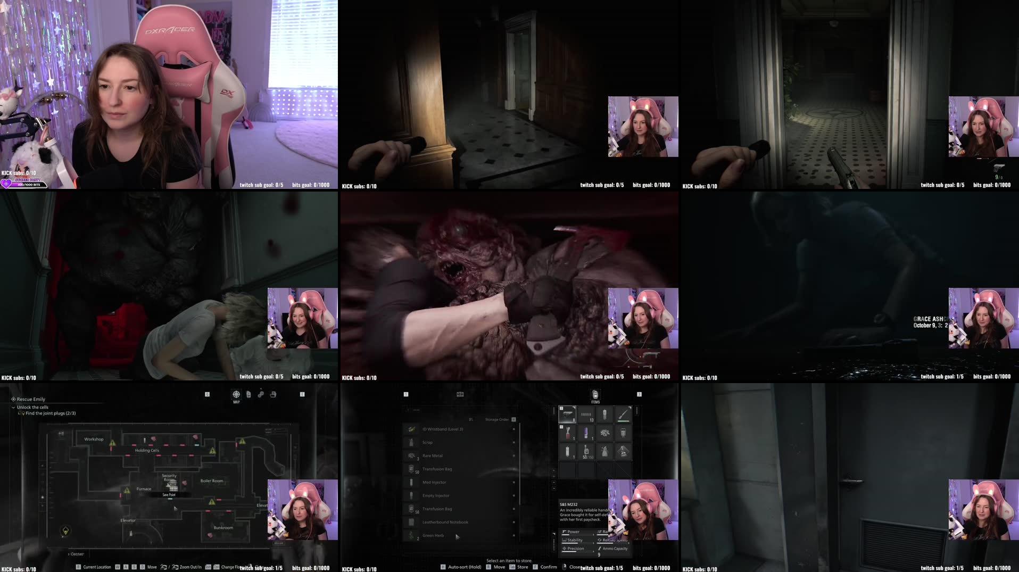Switch to the ITEMS tab
The image size is (1019, 572).
coord(595,395)
